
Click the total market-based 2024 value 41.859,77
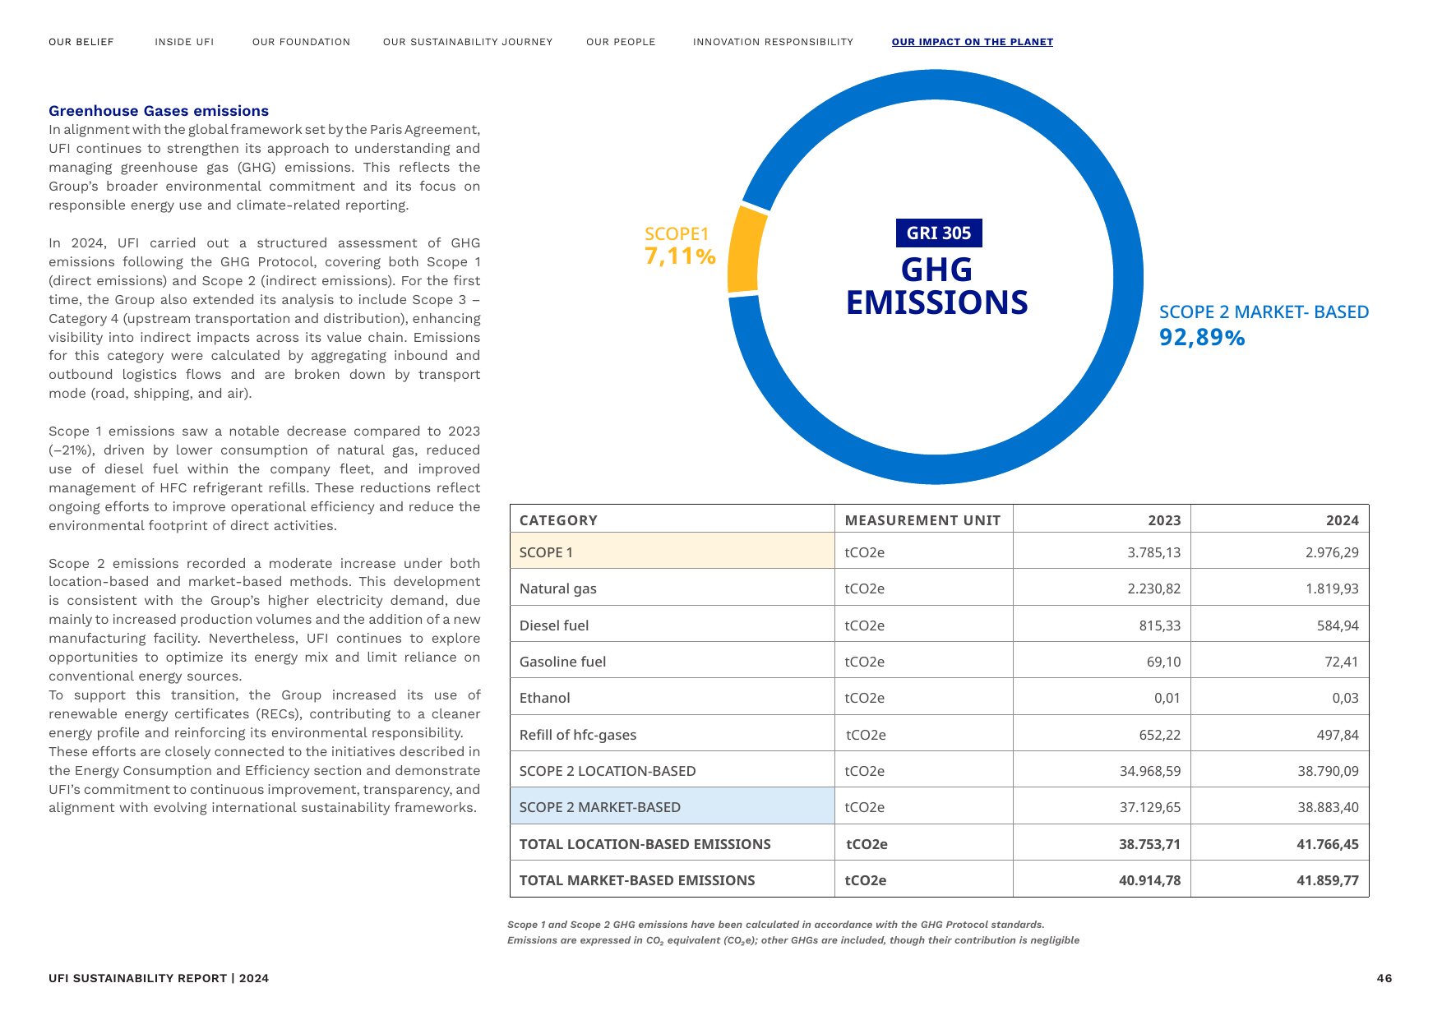click(1328, 880)
